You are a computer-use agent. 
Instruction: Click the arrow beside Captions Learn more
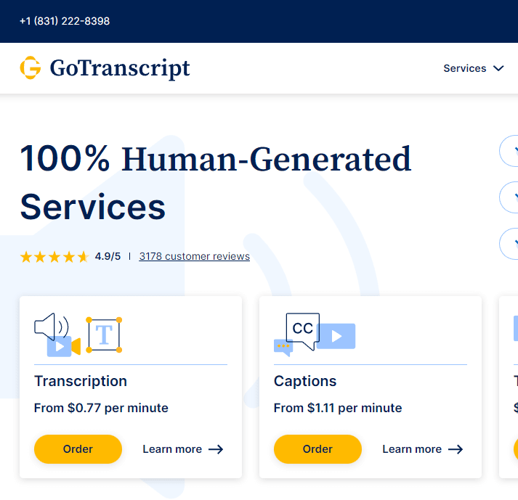[x=456, y=449]
